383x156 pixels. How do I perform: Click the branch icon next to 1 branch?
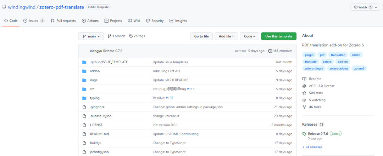pyautogui.click(x=110, y=36)
